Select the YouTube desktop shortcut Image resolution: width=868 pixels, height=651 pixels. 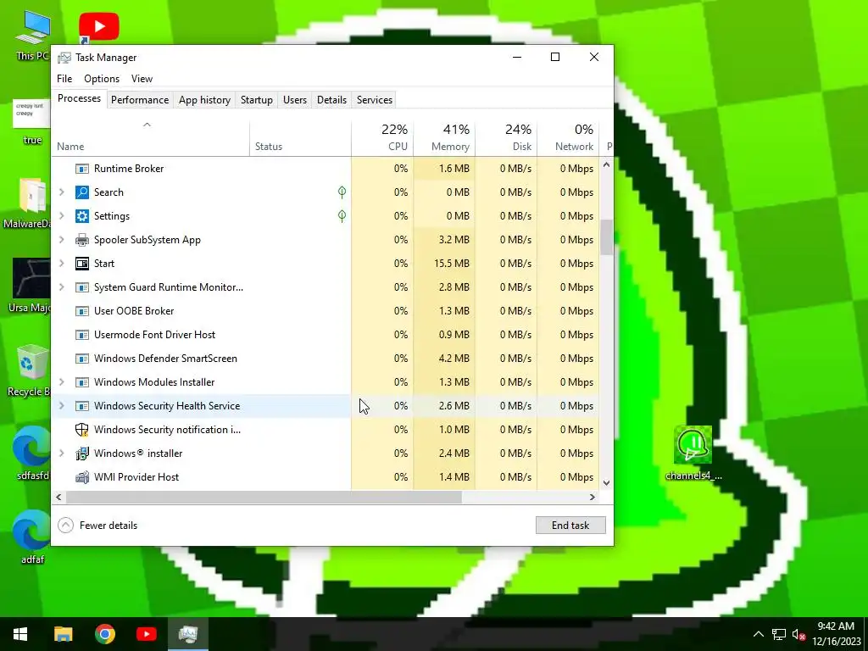(x=99, y=28)
